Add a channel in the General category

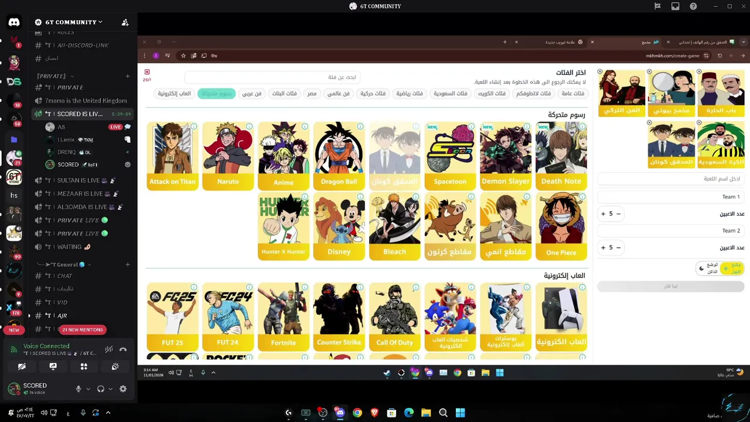coord(127,264)
